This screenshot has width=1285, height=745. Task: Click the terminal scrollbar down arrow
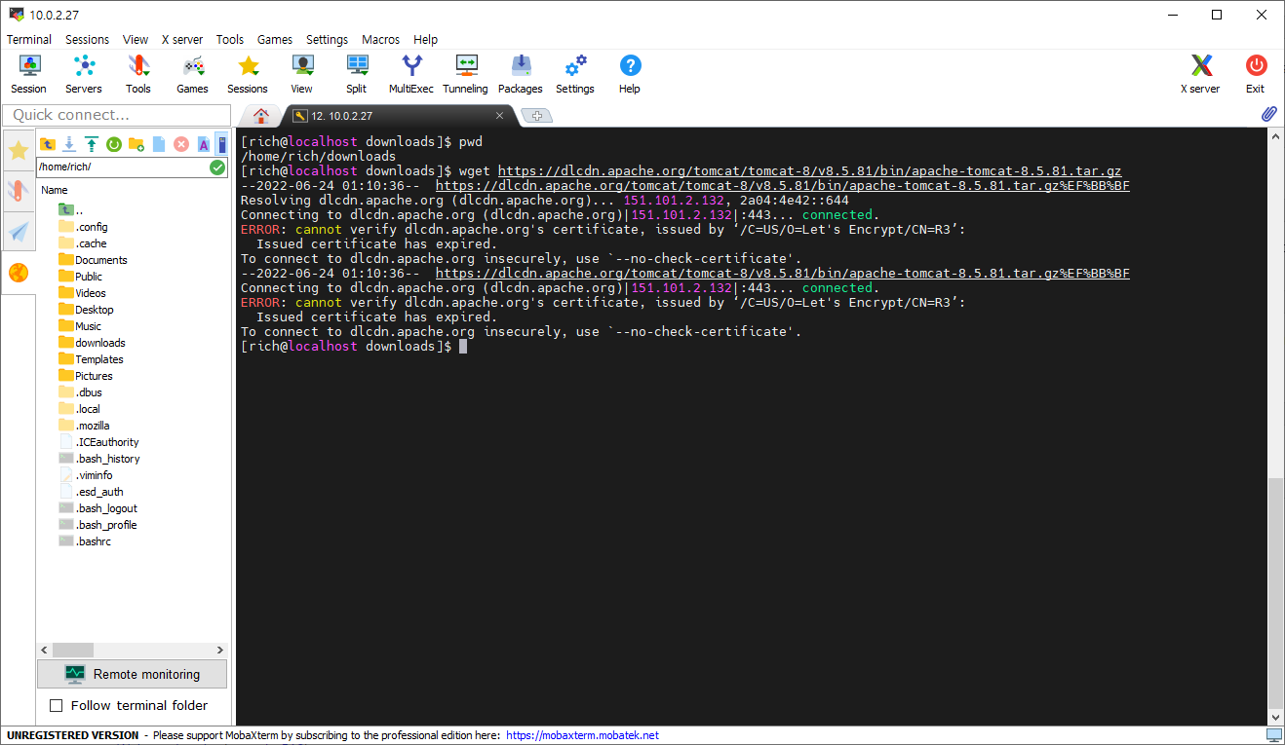point(1275,718)
